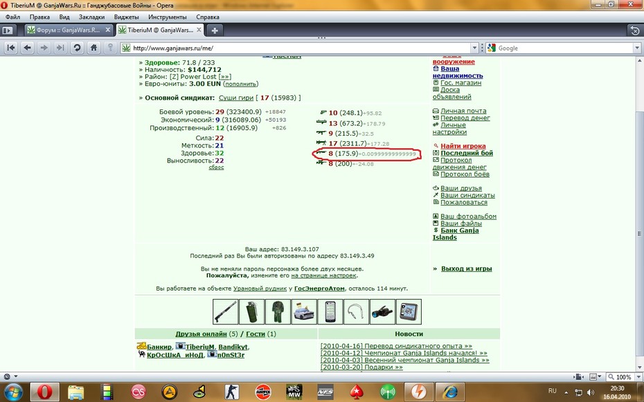This screenshot has height=402, width=644.
Task: Click Internet Explorer taskbar icon
Action: (450, 392)
